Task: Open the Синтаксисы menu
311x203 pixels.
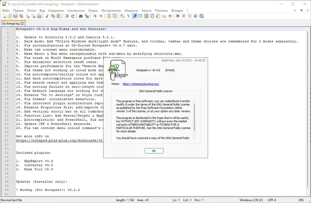Action: pos(76,11)
